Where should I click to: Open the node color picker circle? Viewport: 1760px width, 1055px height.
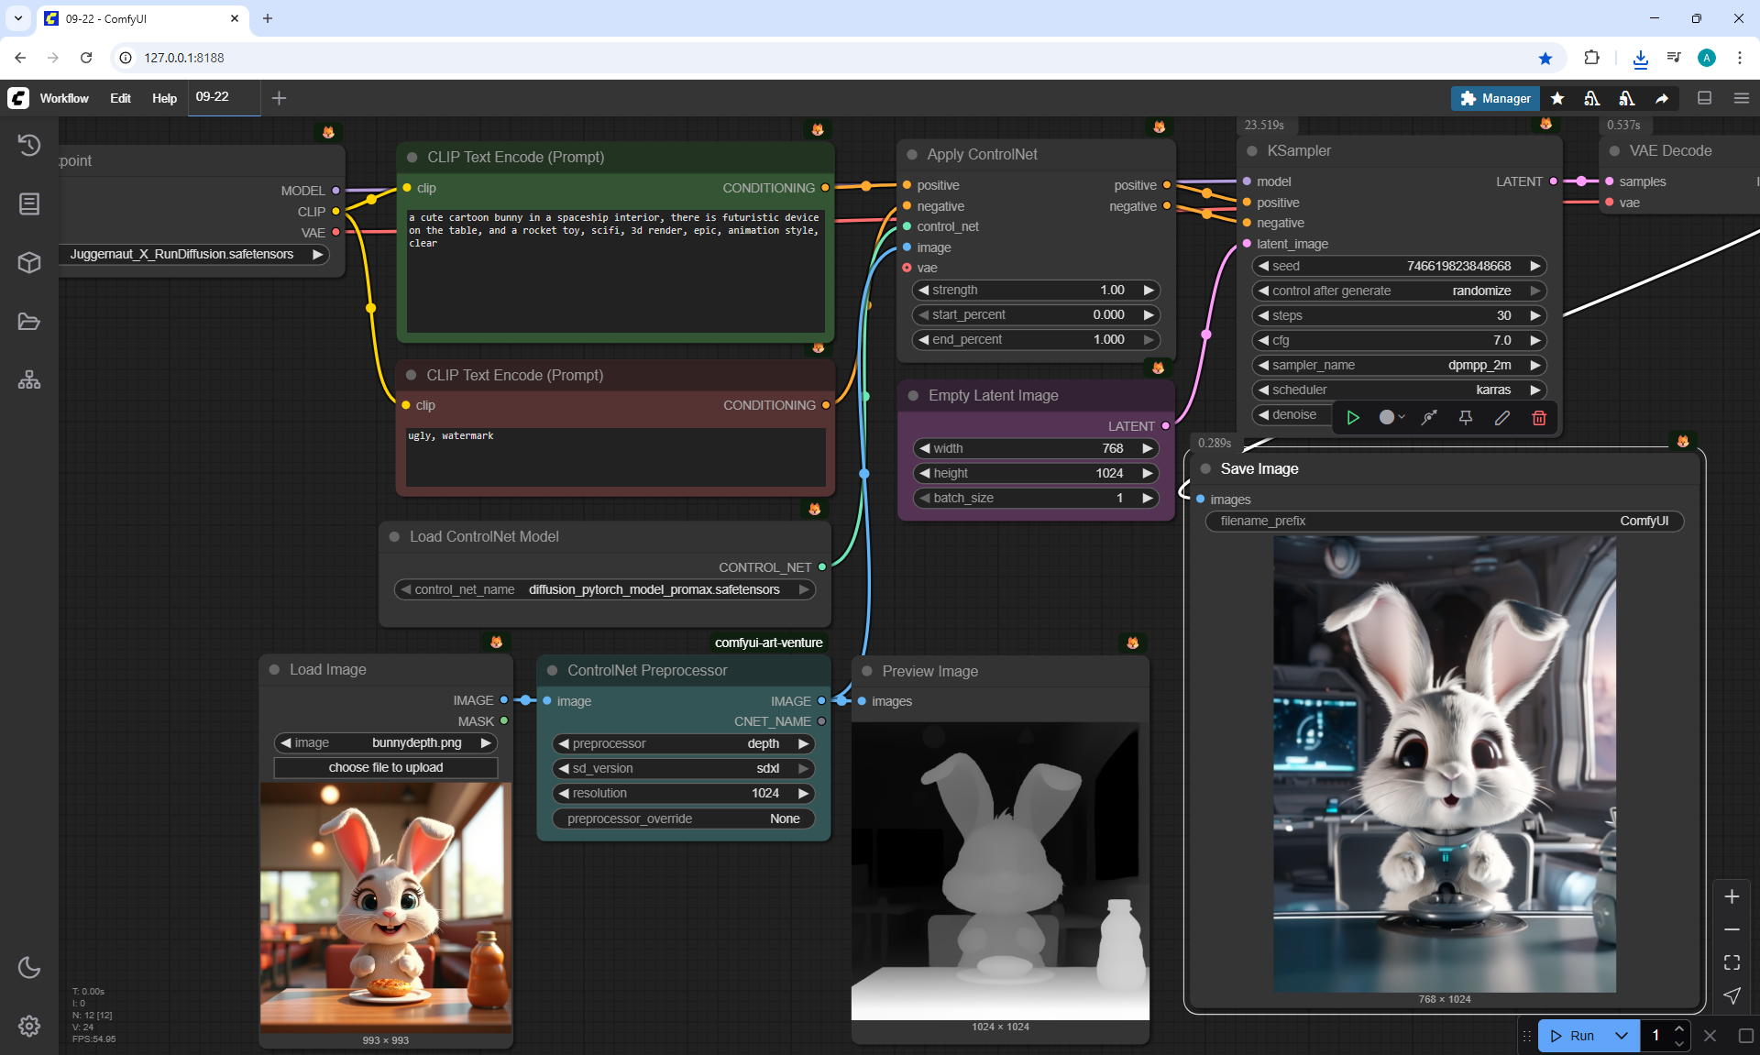click(x=1388, y=418)
